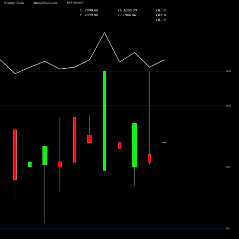Click the "O: 1000.00" open value
This screenshot has height=239, width=239.
89,11
